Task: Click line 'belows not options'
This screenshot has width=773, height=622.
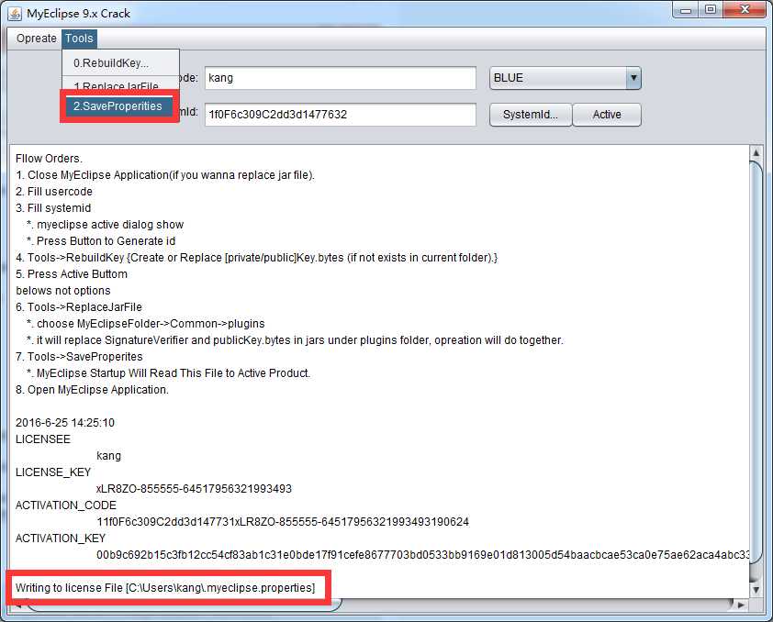Action: tap(63, 291)
